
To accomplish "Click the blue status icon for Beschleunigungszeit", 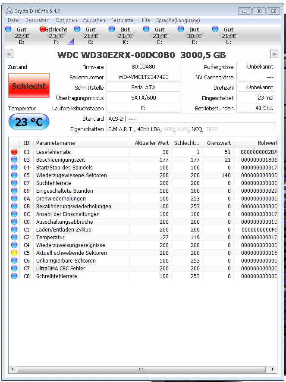I will 14,160.
